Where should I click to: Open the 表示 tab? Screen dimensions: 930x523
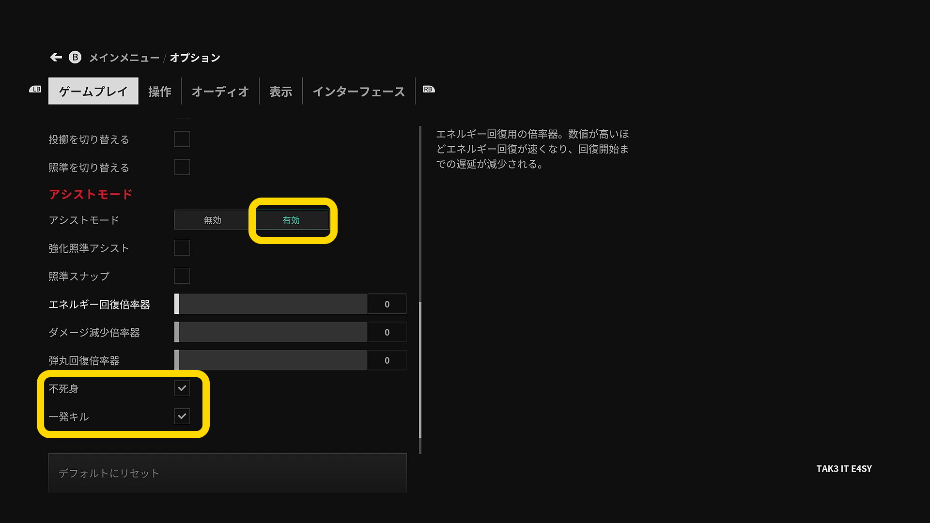280,91
